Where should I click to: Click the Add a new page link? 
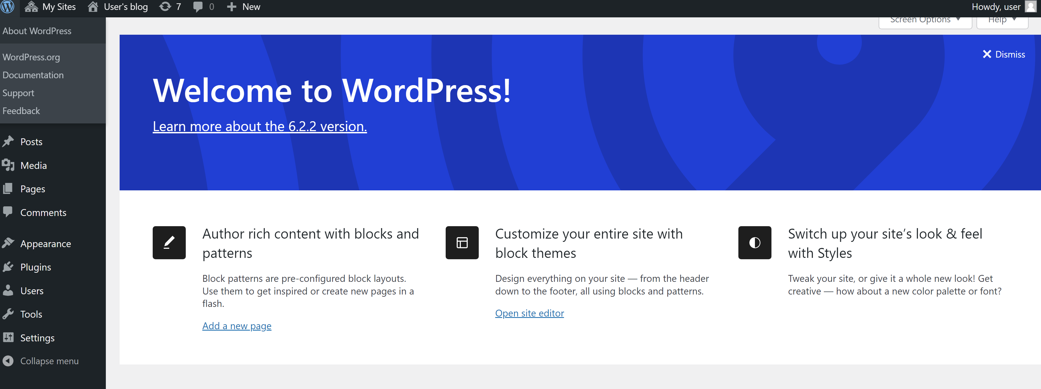[237, 326]
